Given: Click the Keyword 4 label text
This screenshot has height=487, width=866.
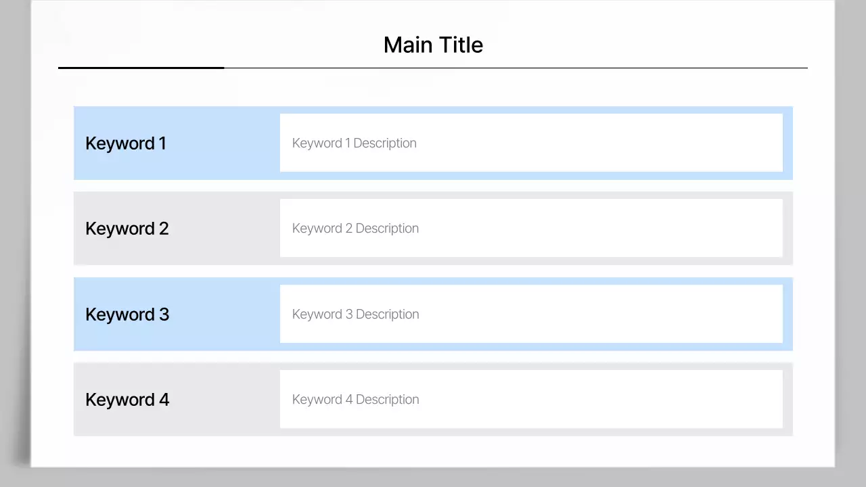Looking at the screenshot, I should coord(127,400).
